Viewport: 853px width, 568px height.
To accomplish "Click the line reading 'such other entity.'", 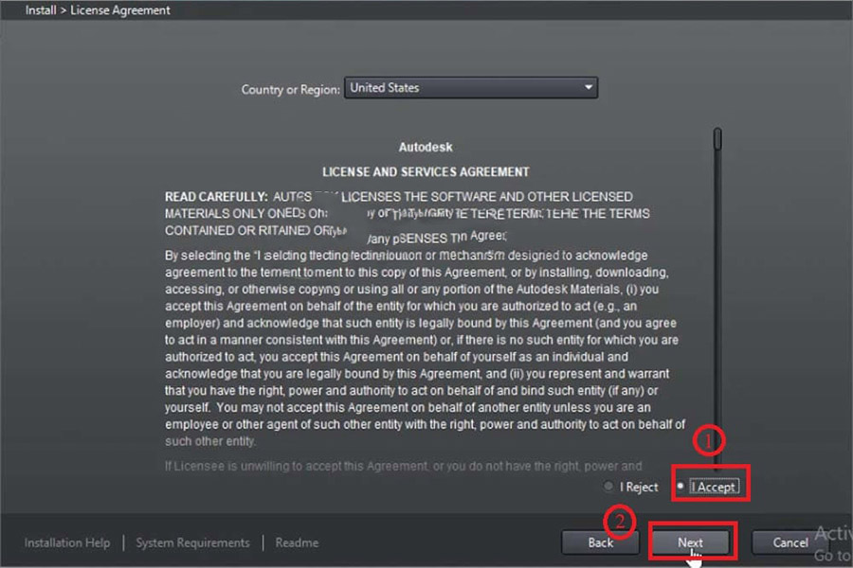I will [x=210, y=441].
